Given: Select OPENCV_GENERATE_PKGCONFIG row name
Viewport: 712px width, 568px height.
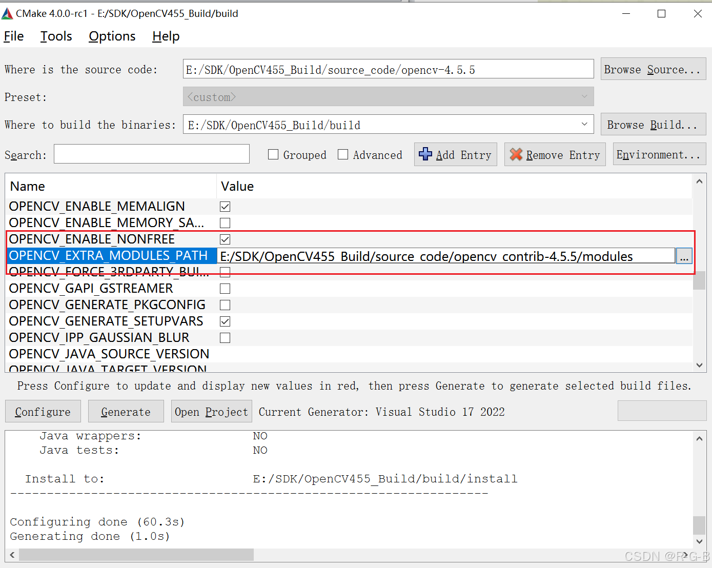Looking at the screenshot, I should pyautogui.click(x=107, y=305).
